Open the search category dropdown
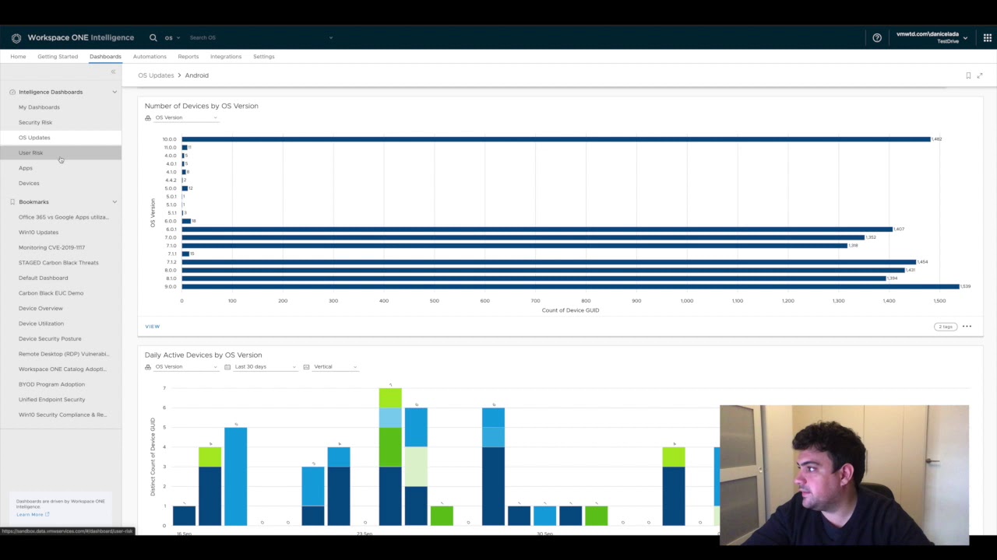The image size is (997, 560). coord(172,37)
